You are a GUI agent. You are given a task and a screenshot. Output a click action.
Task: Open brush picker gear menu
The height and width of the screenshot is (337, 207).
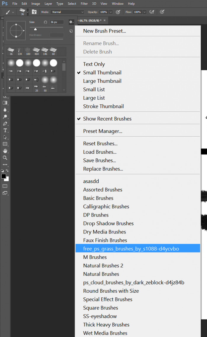tap(71, 22)
